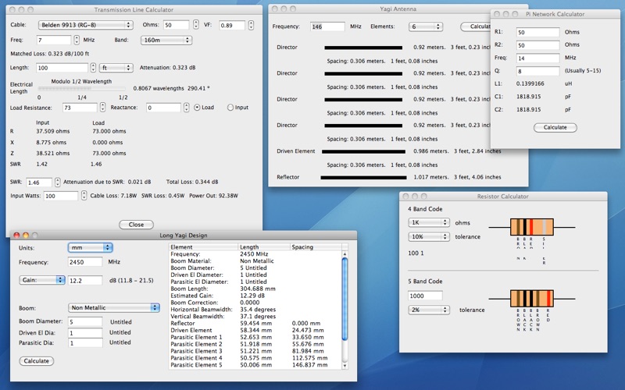This screenshot has height=390, width=625.
Task: Click the Input Watts stepper
Action: tap(84, 196)
